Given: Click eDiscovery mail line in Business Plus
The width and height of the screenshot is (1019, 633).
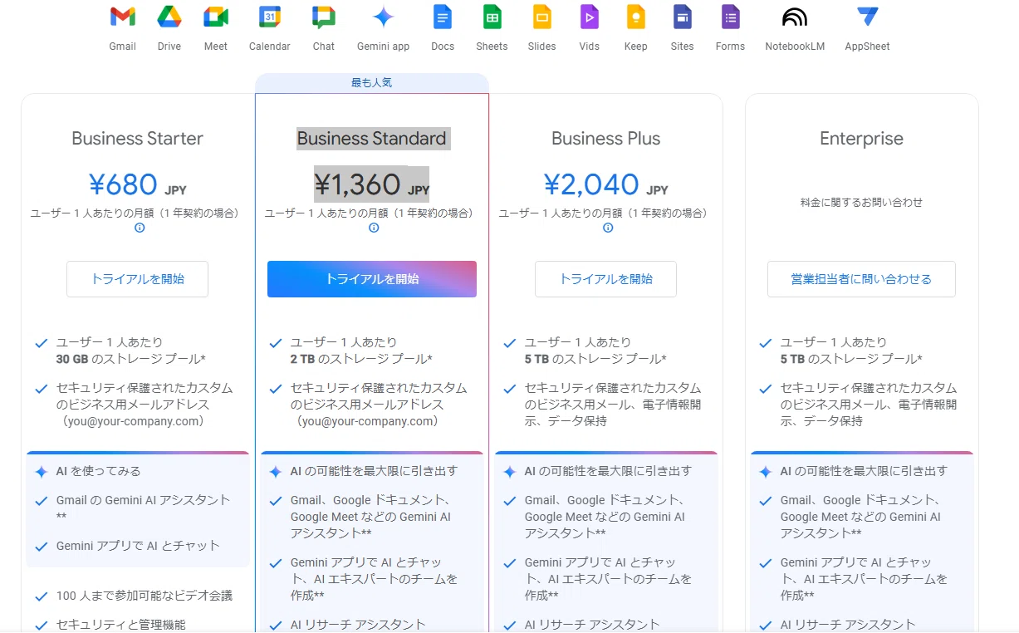Looking at the screenshot, I should click(x=613, y=405).
